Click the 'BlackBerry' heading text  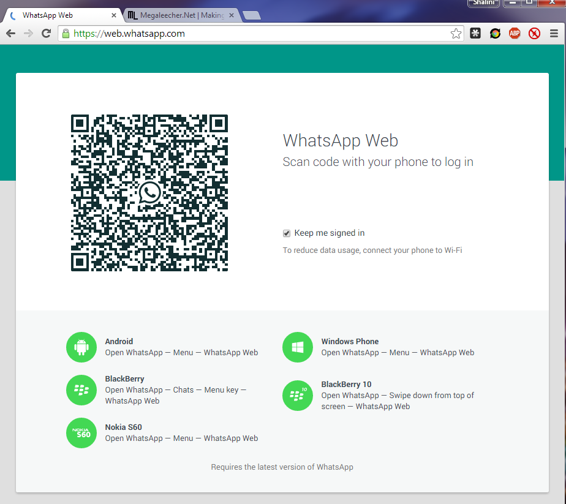pyautogui.click(x=124, y=379)
